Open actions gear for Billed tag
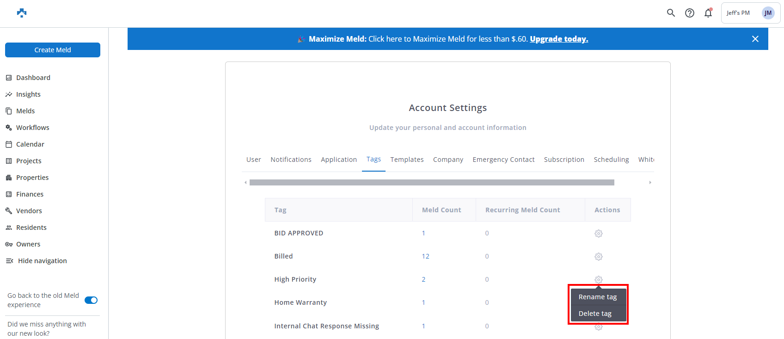784x339 pixels. pos(598,257)
